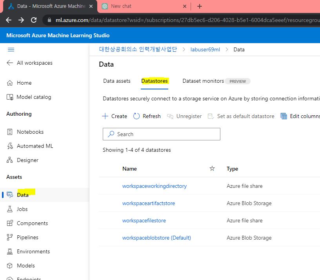Click the Home house icon
Image resolution: width=320 pixels, height=280 pixels.
(x=10, y=83)
